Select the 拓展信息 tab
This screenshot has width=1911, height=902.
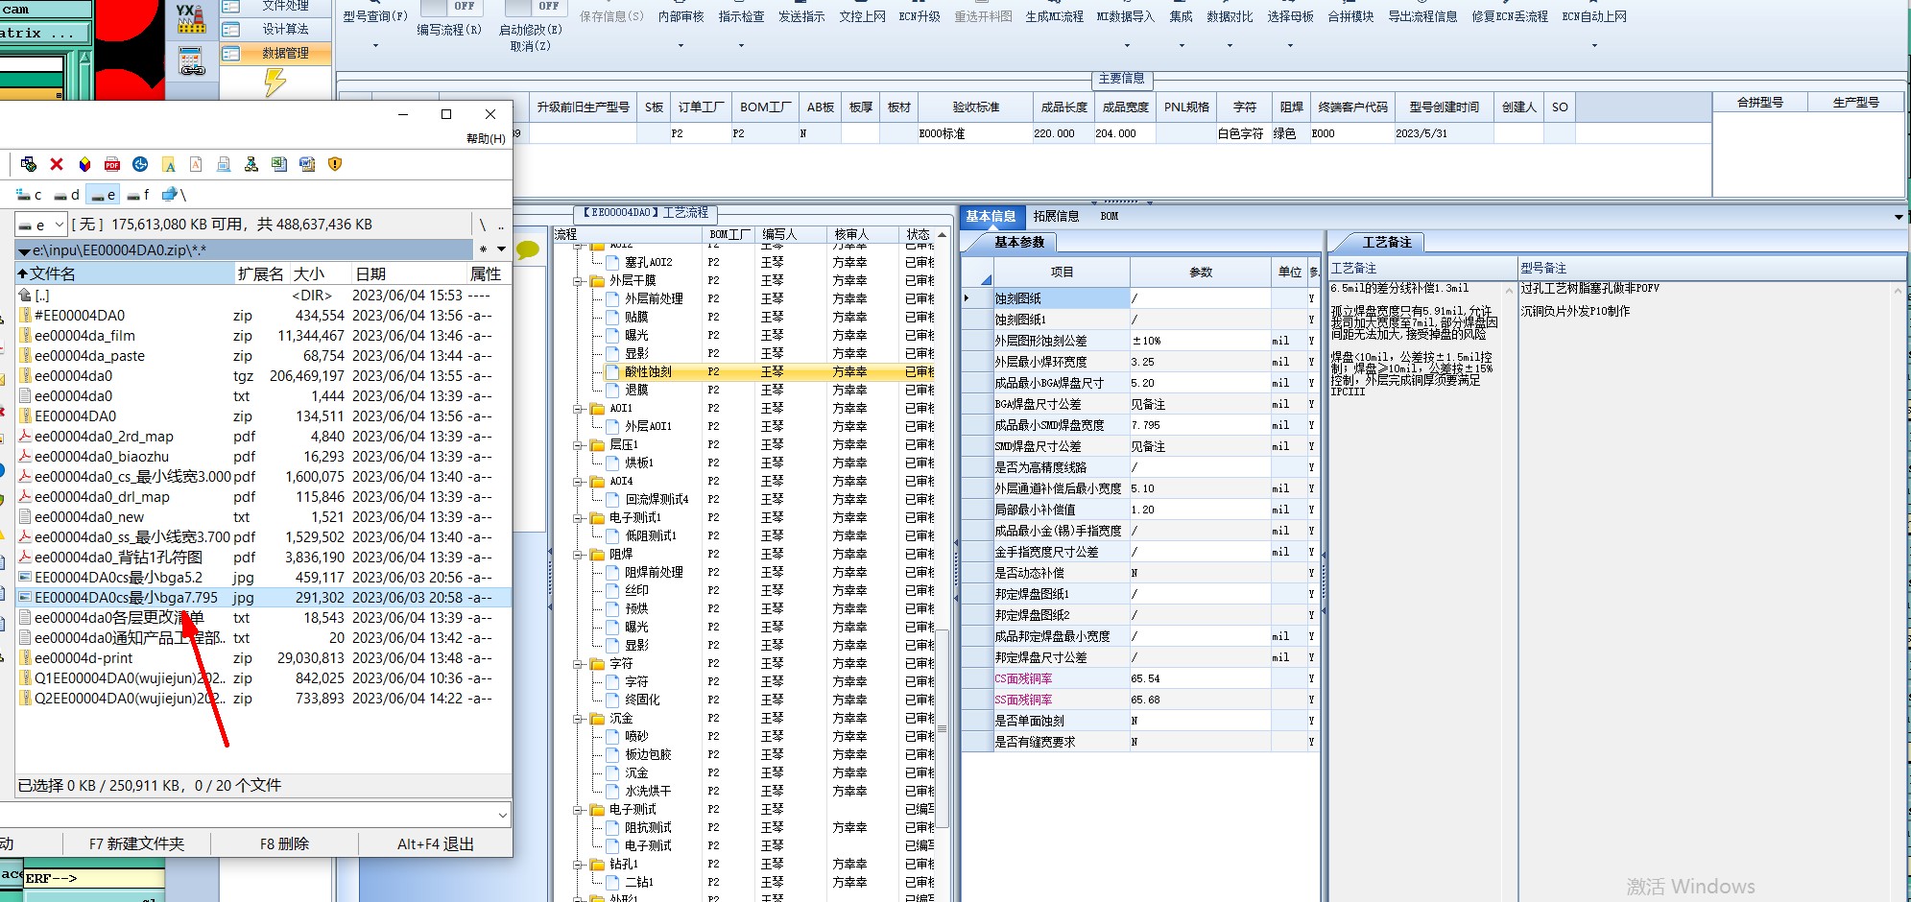click(x=1056, y=217)
